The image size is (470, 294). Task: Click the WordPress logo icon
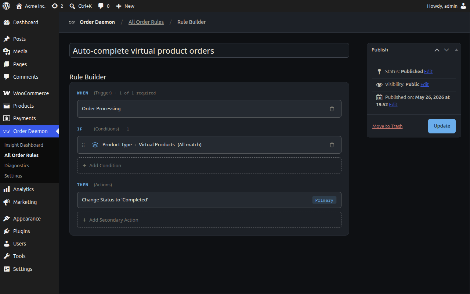click(6, 6)
